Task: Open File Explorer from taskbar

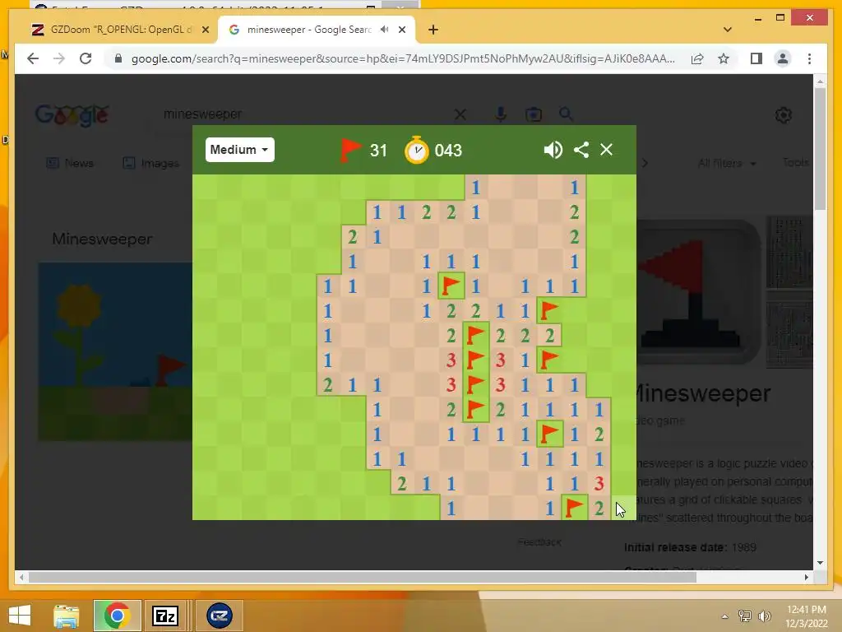Action: (67, 616)
